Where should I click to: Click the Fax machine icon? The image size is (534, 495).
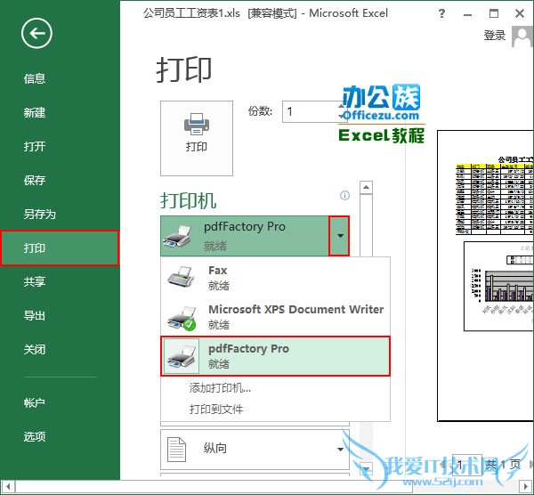click(x=181, y=277)
